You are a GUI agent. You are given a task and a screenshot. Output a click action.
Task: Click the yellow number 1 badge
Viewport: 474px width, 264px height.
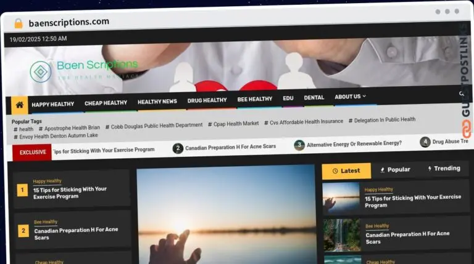22,190
